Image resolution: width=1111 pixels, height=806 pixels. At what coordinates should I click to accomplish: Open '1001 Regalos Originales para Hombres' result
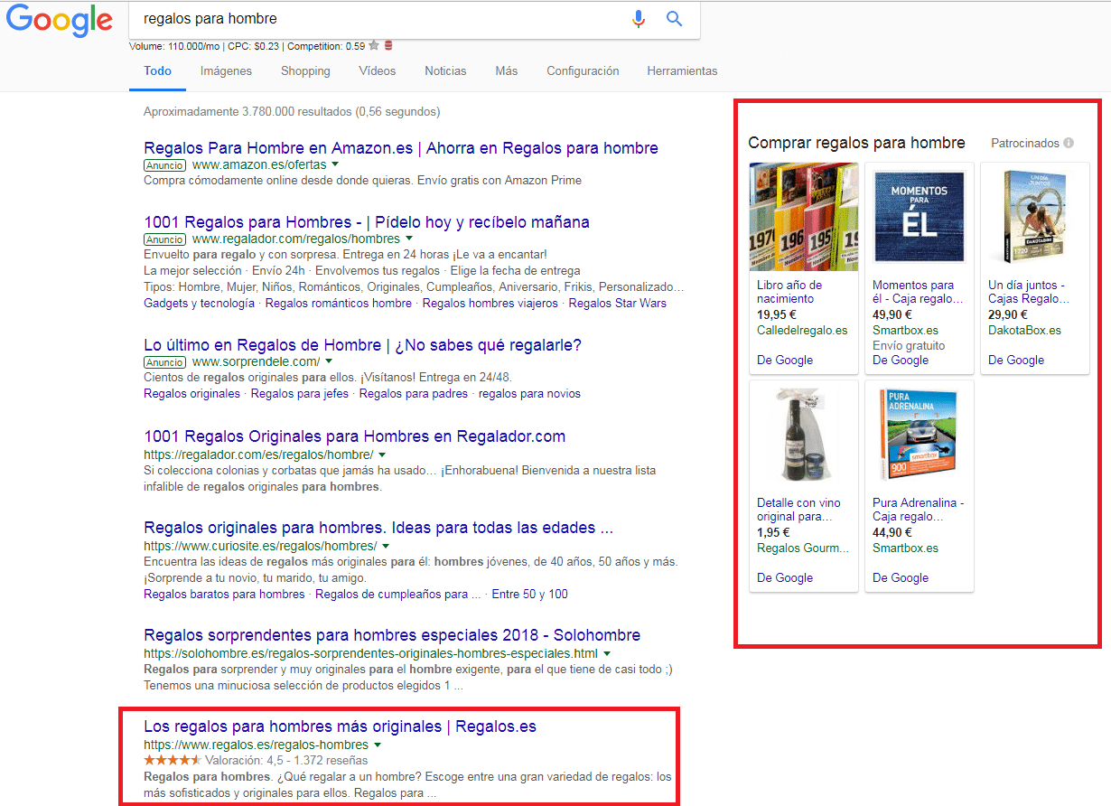coord(355,436)
